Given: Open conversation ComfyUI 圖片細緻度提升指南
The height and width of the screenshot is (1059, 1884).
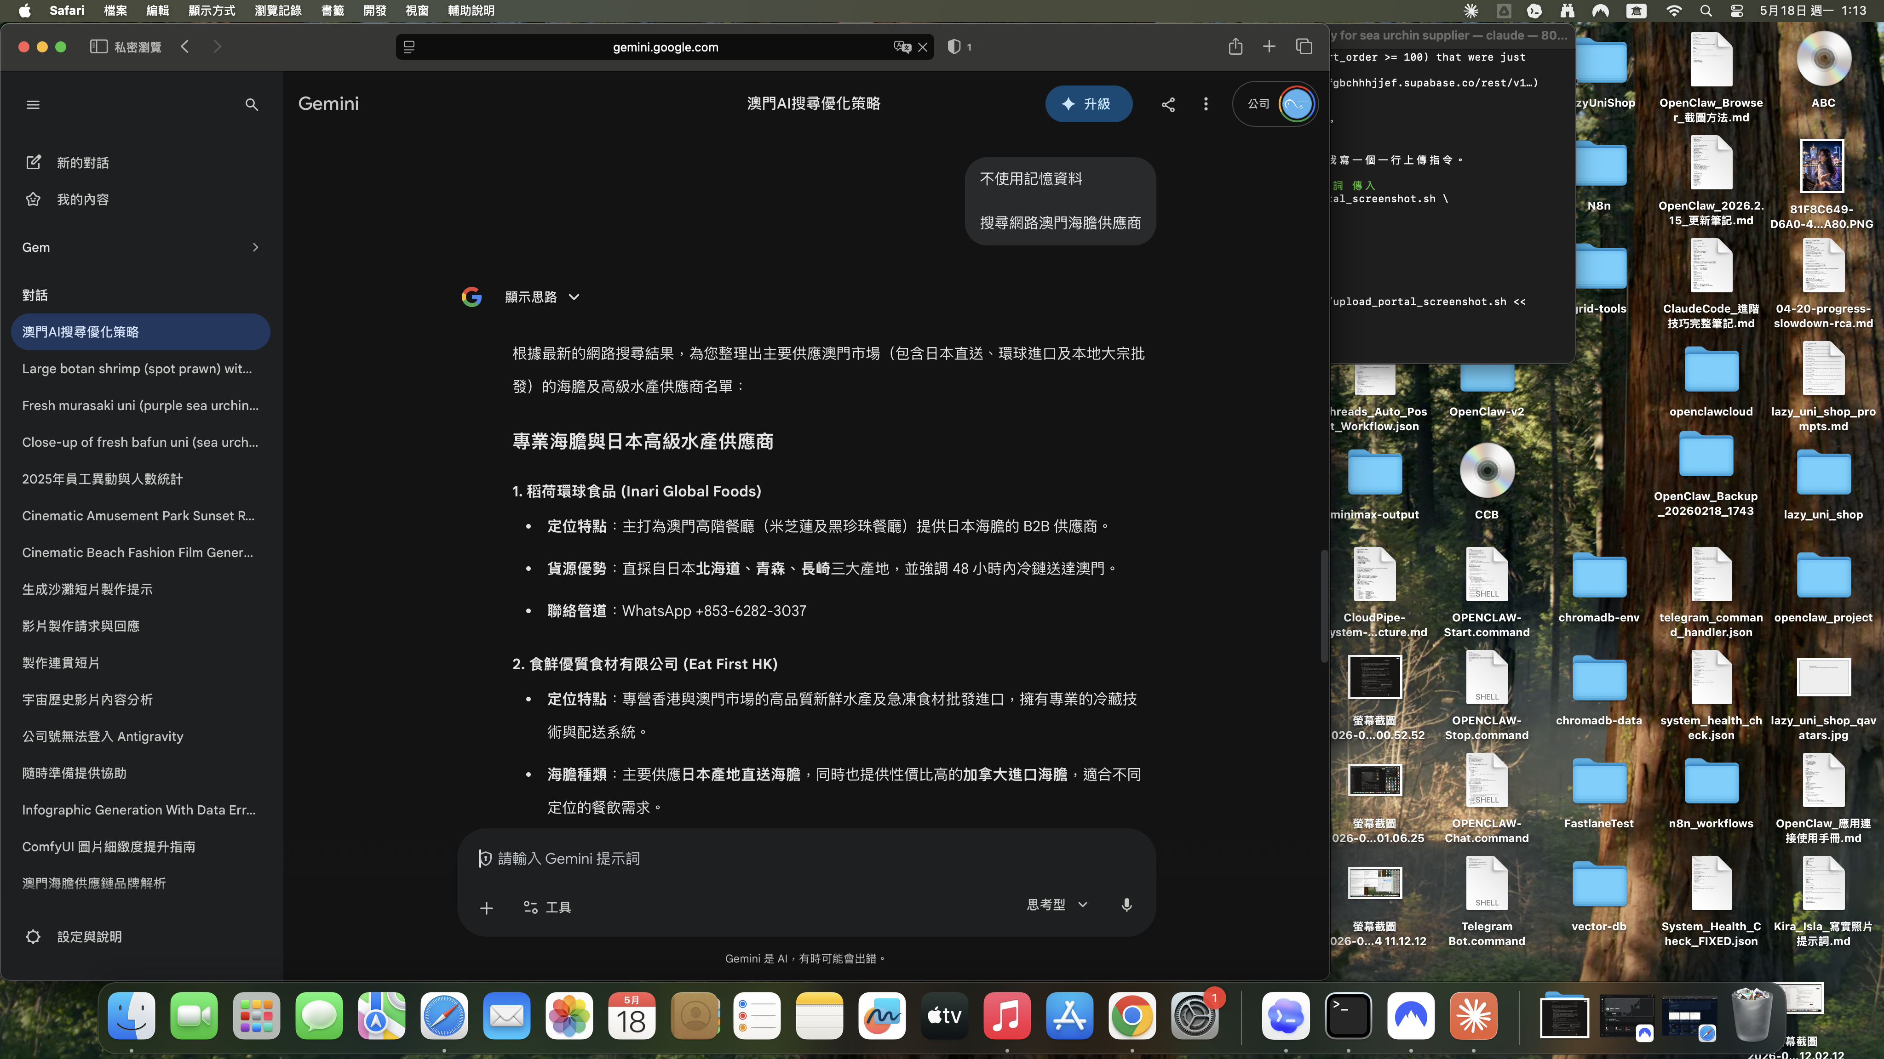Looking at the screenshot, I should [140, 846].
